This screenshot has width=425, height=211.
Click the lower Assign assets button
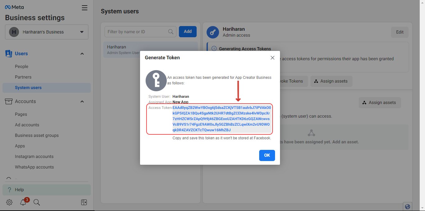point(380,102)
